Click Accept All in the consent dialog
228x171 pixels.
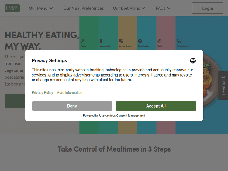pos(156,106)
